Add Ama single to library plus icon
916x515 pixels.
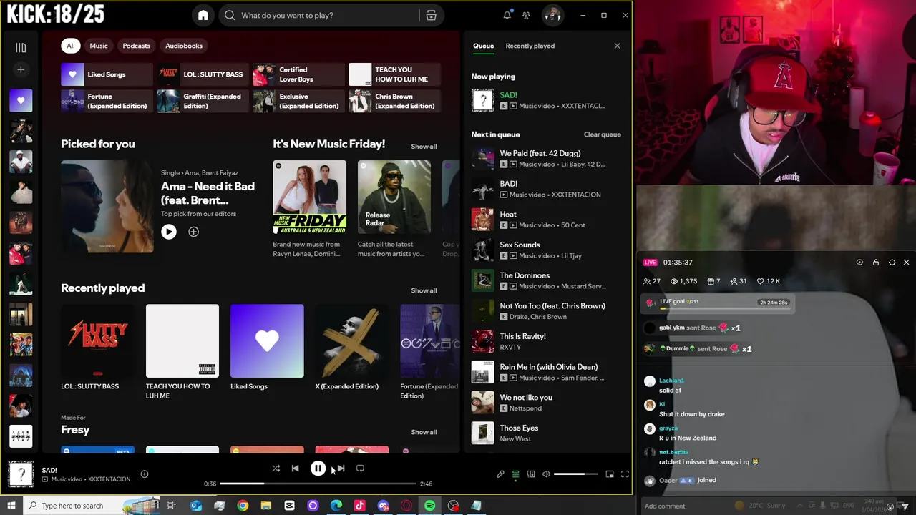[193, 232]
